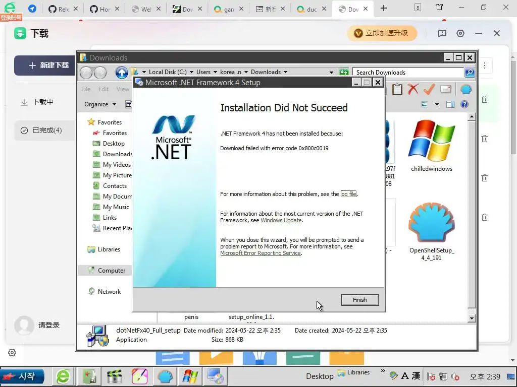517x387 pixels.
Task: Click the 请登录 login avatar
Action: point(24,325)
